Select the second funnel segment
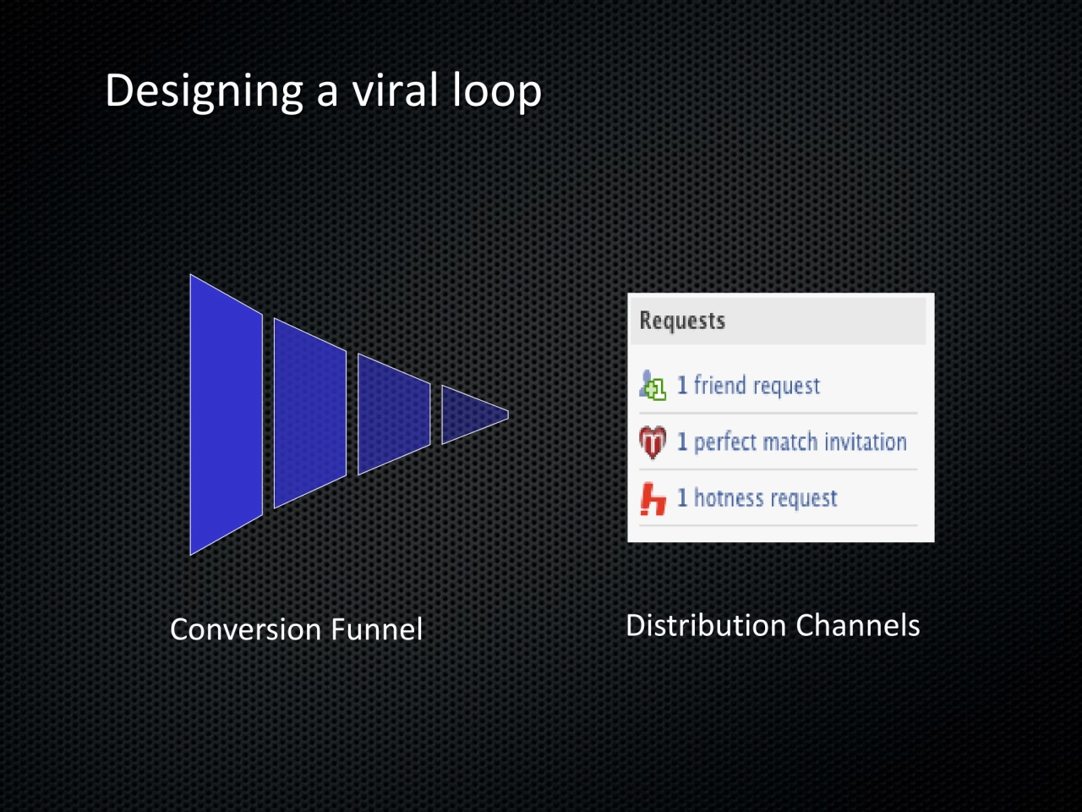The height and width of the screenshot is (812, 1082). tap(309, 414)
